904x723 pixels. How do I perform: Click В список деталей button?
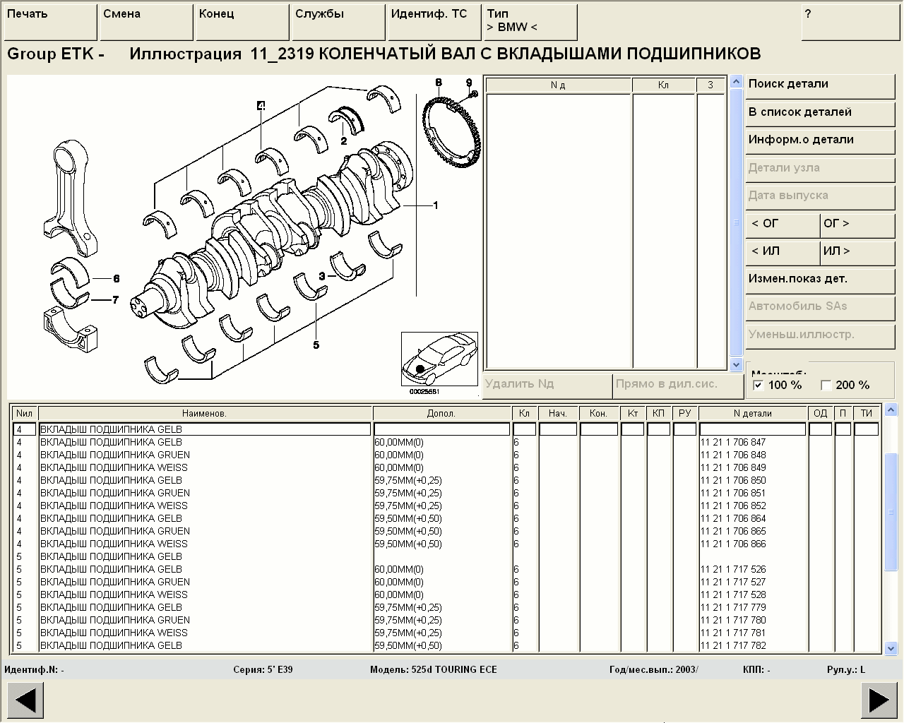tap(820, 116)
